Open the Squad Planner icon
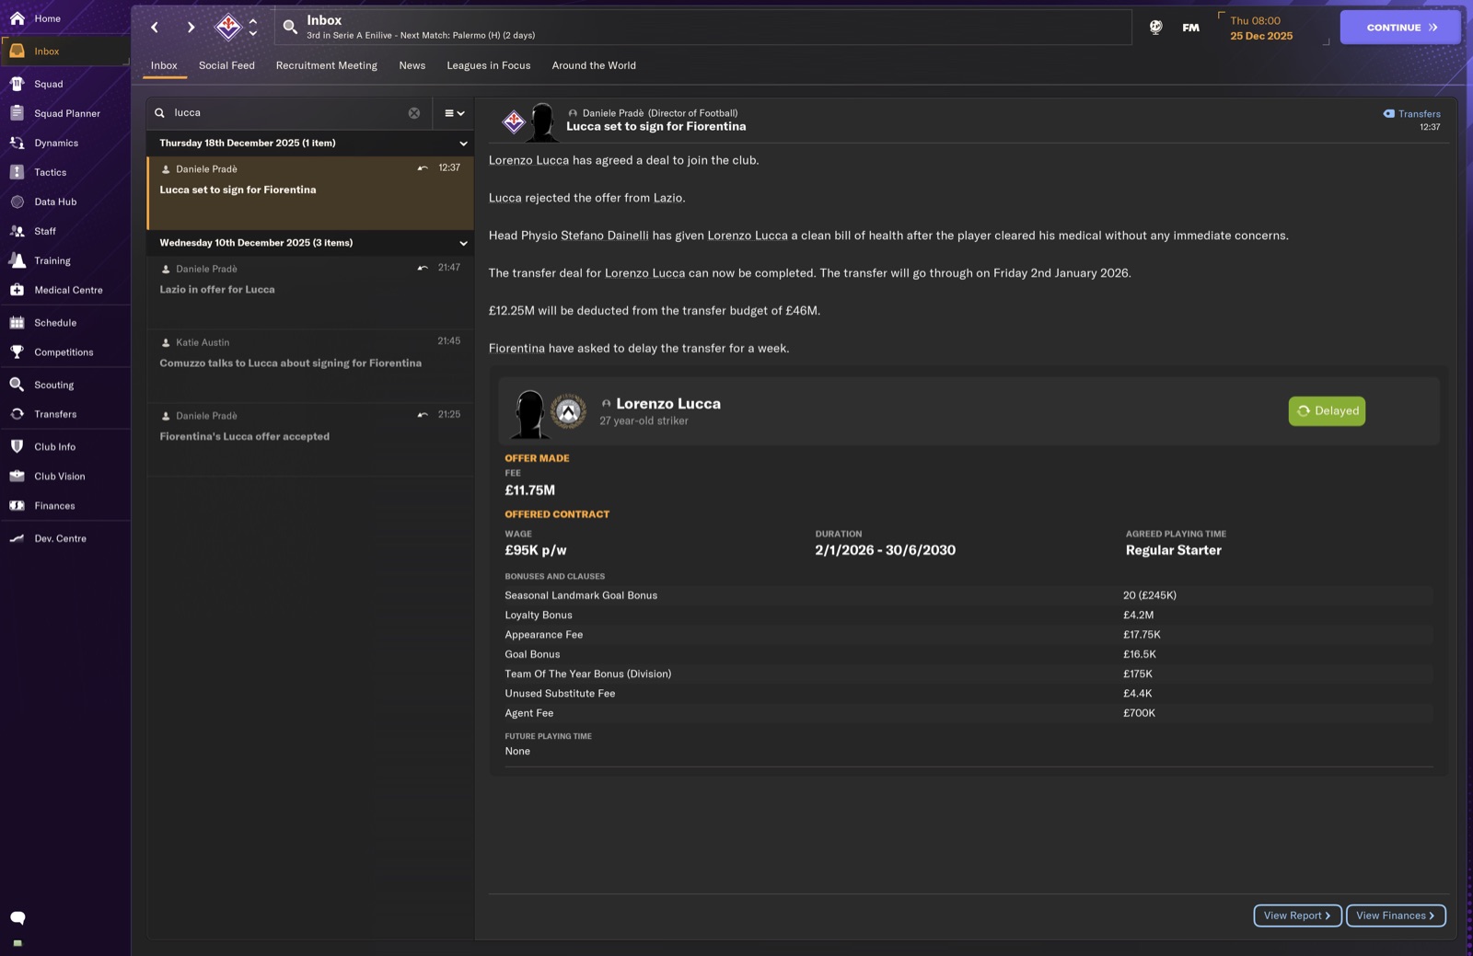The width and height of the screenshot is (1473, 956). click(x=17, y=113)
